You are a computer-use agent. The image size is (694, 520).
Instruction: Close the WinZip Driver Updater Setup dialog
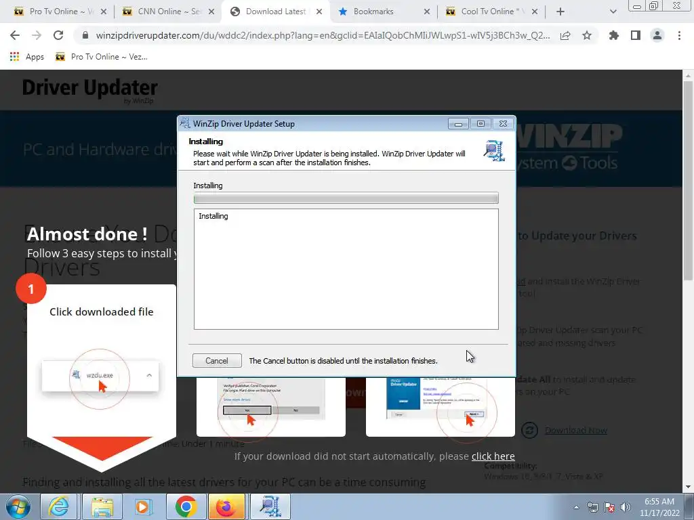(504, 124)
